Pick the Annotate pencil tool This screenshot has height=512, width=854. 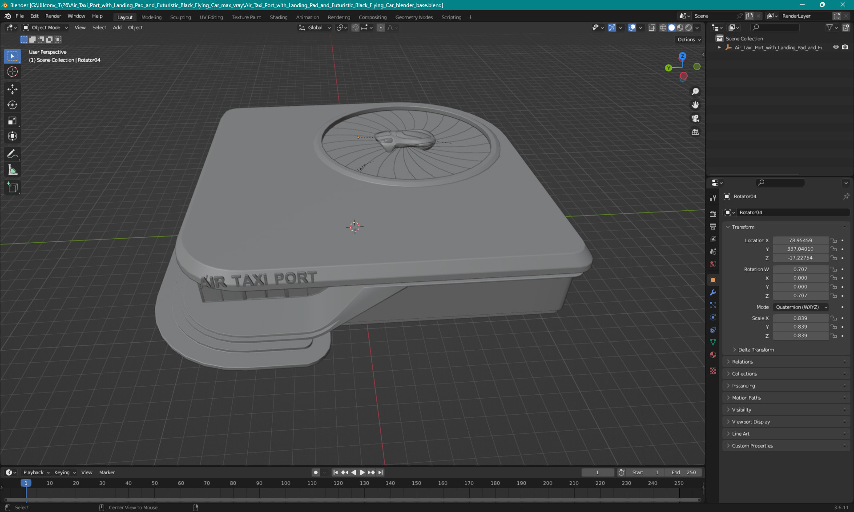(x=12, y=154)
